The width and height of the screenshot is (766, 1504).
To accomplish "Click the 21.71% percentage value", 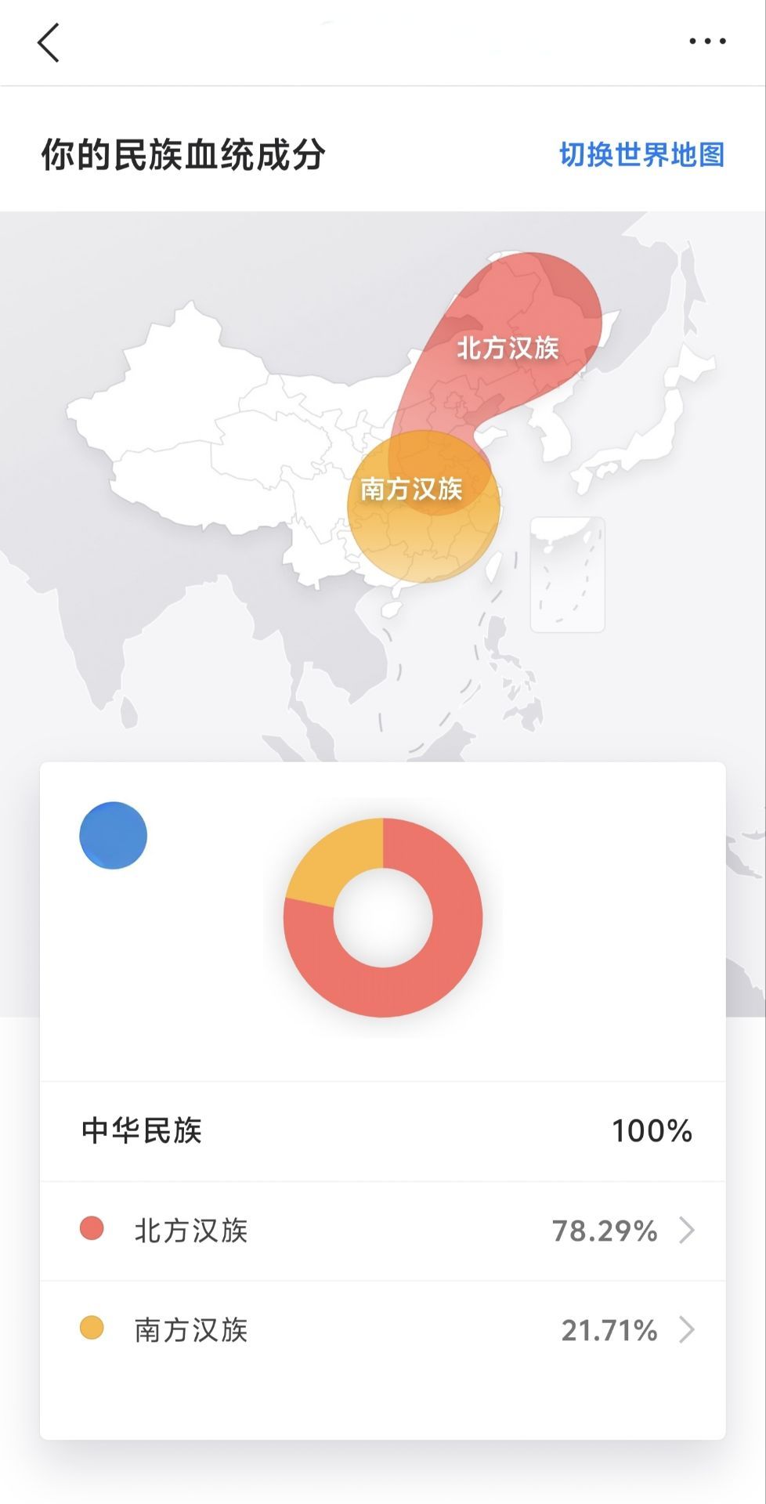I will coord(609,1330).
